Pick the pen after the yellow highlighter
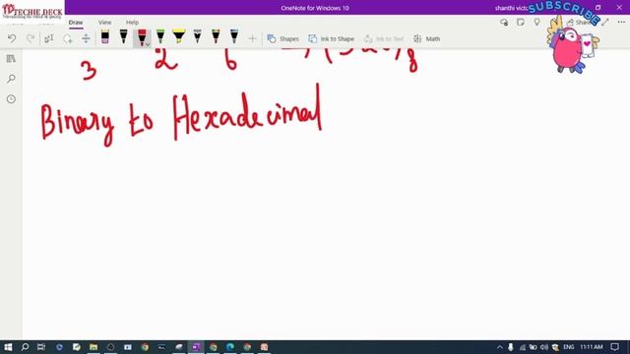The height and width of the screenshot is (354, 630). coord(197,37)
